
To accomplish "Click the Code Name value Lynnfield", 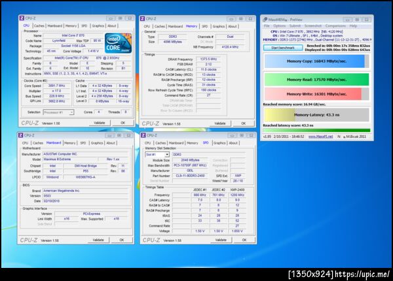I will pos(59,41).
